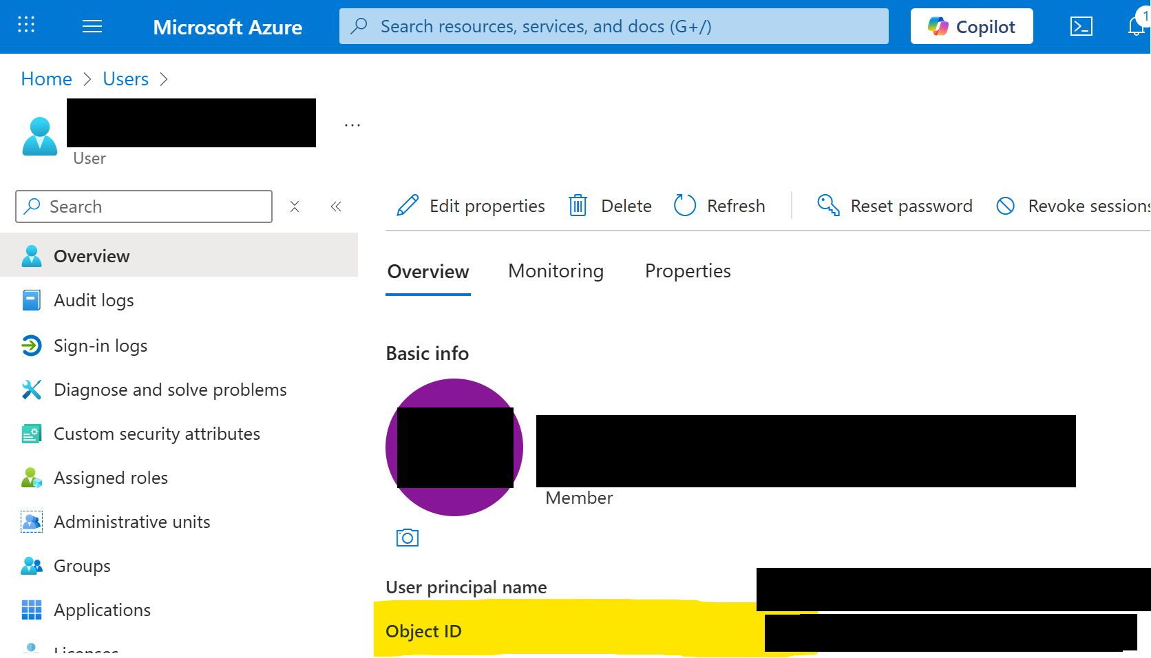Switch to the Monitoring tab
1151x658 pixels.
click(x=556, y=270)
